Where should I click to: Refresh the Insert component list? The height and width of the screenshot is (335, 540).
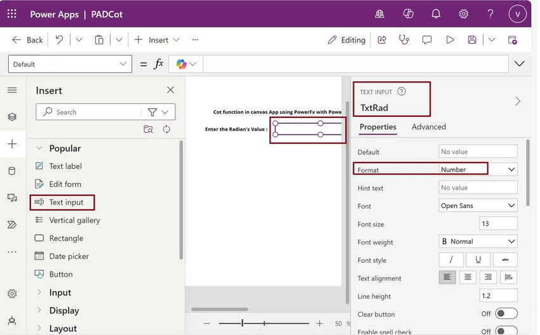point(166,129)
